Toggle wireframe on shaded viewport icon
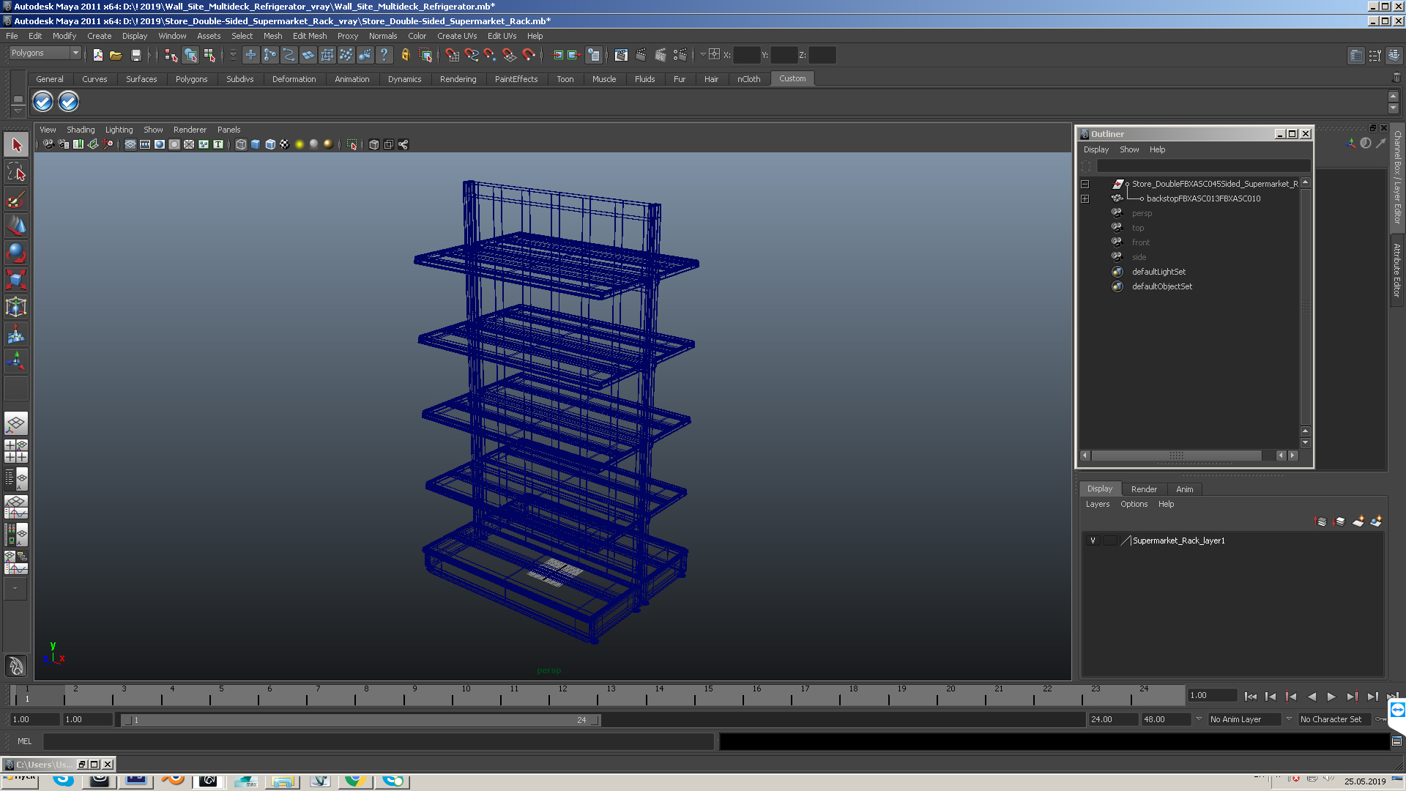This screenshot has width=1406, height=791. point(270,144)
